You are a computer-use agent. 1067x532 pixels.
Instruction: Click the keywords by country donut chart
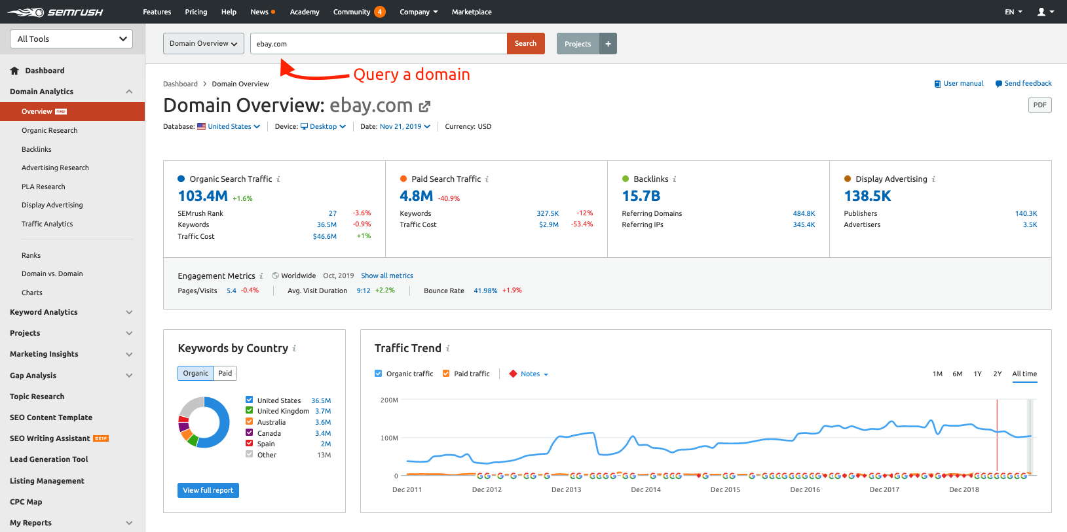(204, 422)
